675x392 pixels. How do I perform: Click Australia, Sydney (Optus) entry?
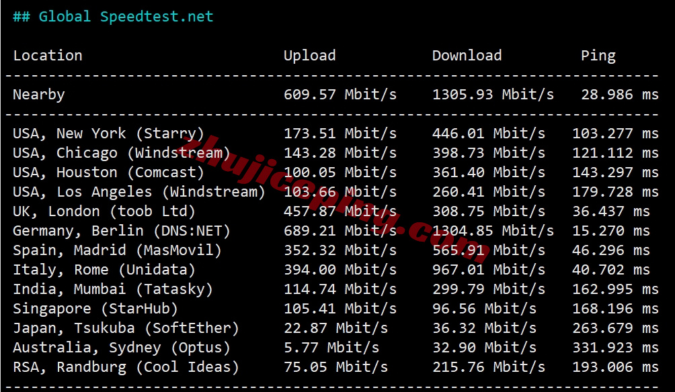click(x=122, y=348)
